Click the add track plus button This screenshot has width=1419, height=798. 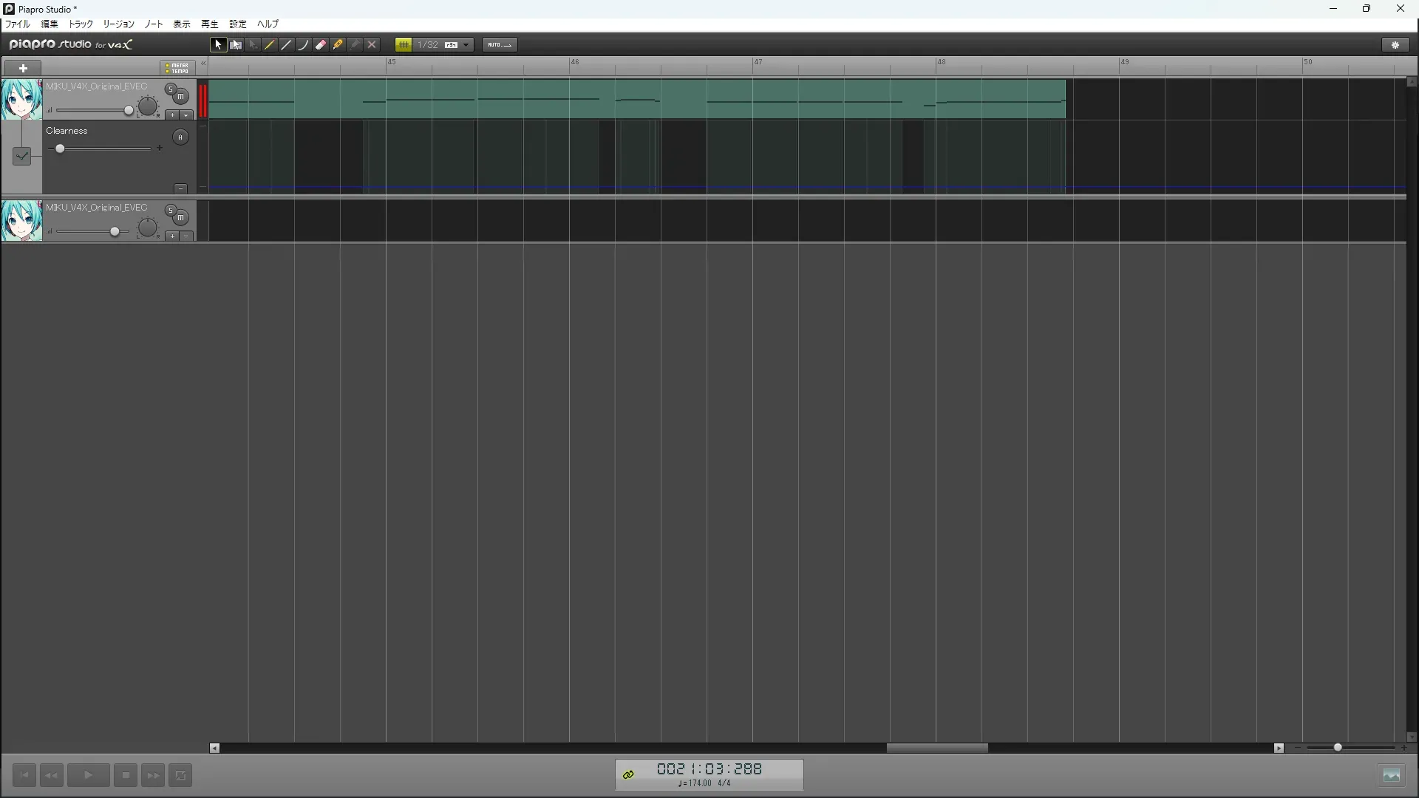coord(23,68)
